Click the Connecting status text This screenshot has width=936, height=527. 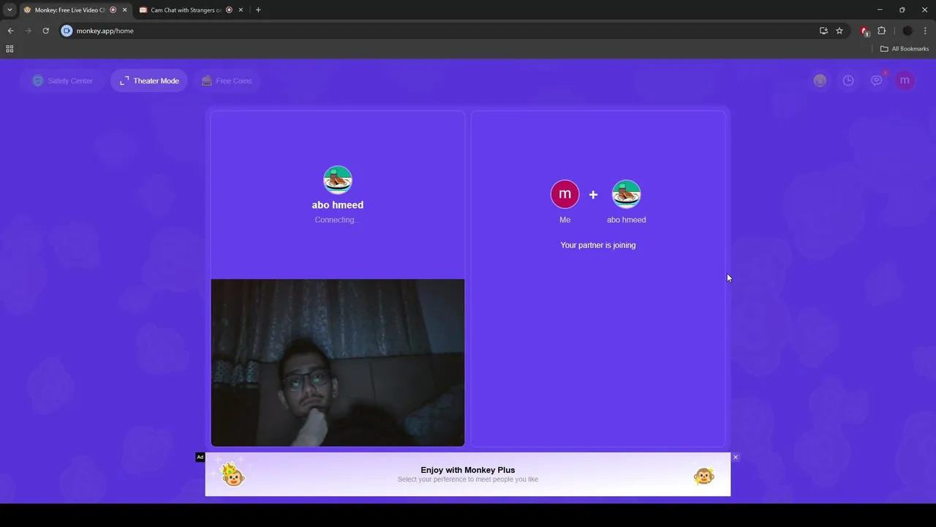tap(338, 220)
